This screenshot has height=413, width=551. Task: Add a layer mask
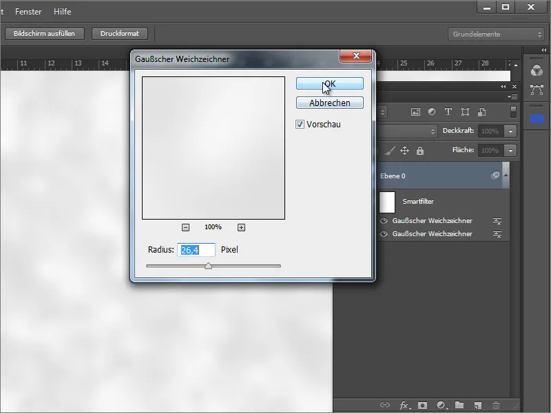click(x=422, y=405)
